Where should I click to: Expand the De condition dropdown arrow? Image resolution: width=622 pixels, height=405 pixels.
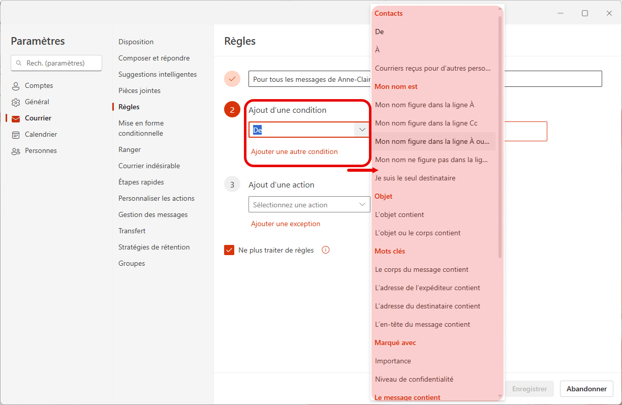pos(362,130)
